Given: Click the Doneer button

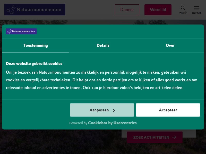Looking at the screenshot, I should pyautogui.click(x=127, y=10).
